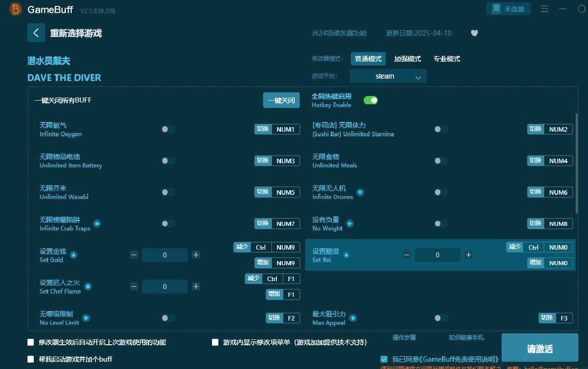Screen dimensions: 588x369
Task: Click the No Level Limit F2 hotkey
Action: tap(283, 318)
